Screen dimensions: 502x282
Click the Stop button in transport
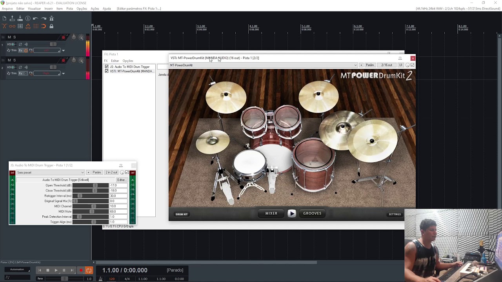coord(48,270)
